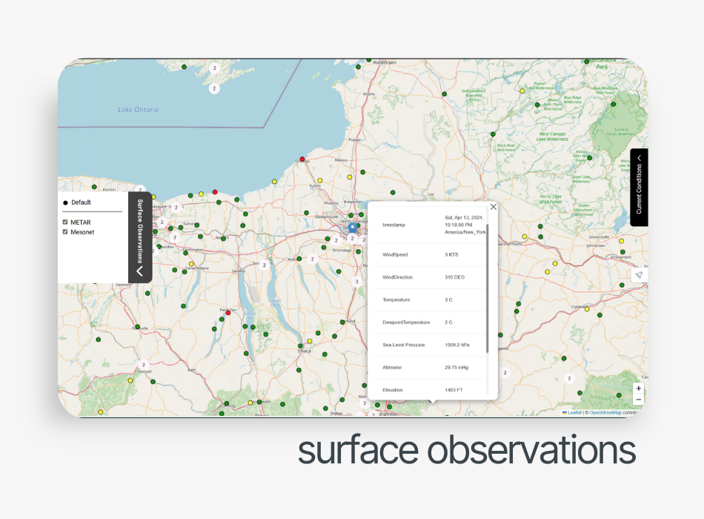Expand the Current Conditions panel tab

click(x=639, y=188)
